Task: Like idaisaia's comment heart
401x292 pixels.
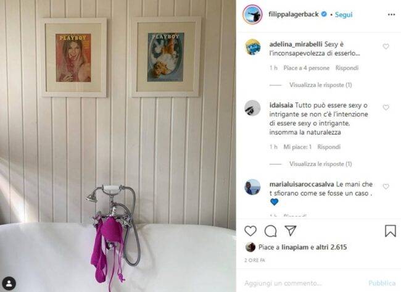Action: click(x=386, y=107)
